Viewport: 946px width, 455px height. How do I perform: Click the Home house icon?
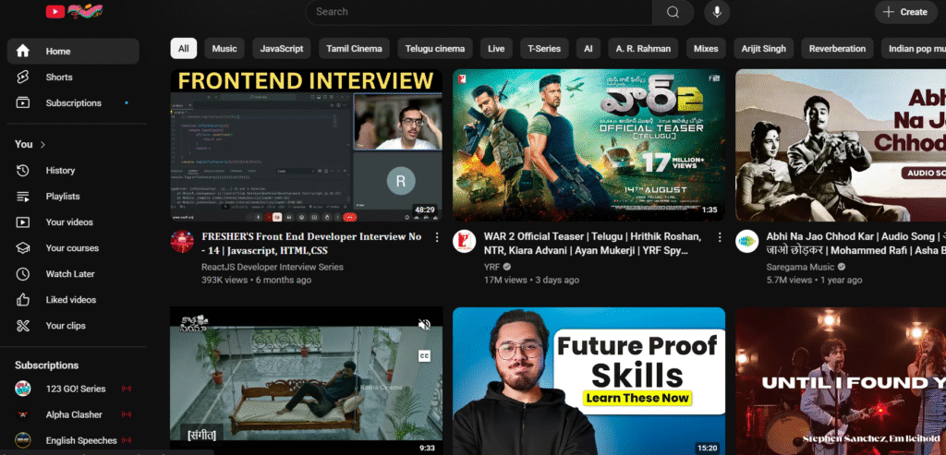point(22,52)
